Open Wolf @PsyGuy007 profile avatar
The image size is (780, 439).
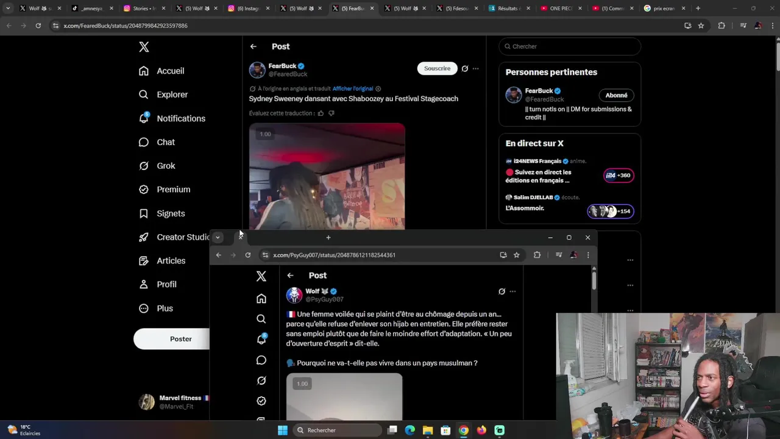[294, 295]
